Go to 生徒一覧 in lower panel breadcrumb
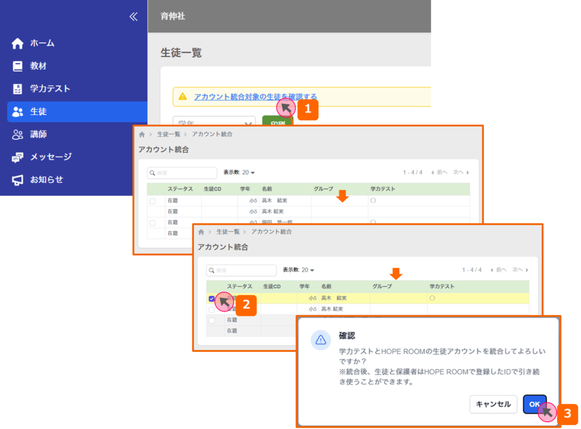 tap(229, 232)
